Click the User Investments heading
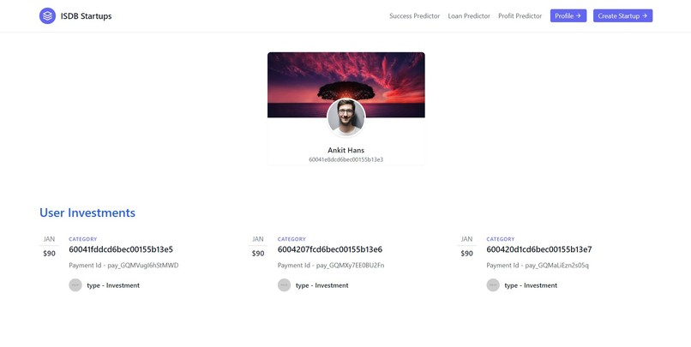The width and height of the screenshot is (691, 347). (87, 212)
